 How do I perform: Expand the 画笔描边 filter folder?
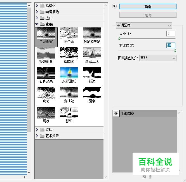(37, 12)
